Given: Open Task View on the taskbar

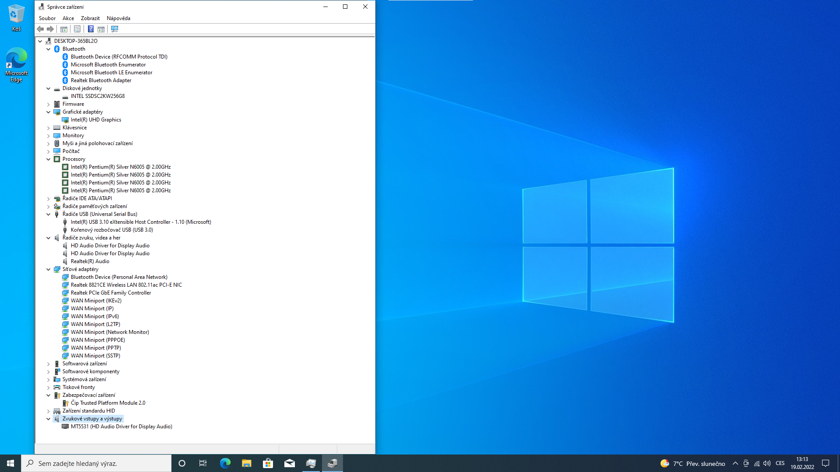Looking at the screenshot, I should pos(203,463).
